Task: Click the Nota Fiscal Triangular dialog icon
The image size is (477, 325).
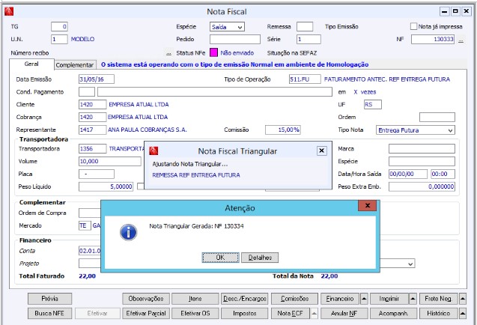Action: (x=154, y=151)
